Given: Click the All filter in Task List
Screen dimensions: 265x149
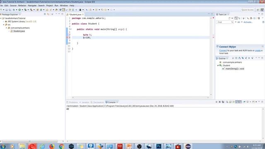Looking at the screenshot, I should click(x=238, y=22).
